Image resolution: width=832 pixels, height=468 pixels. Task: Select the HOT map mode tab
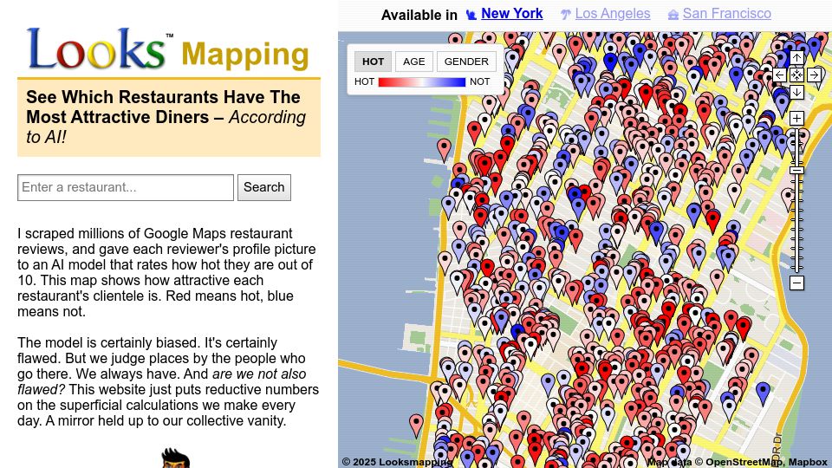tap(373, 62)
